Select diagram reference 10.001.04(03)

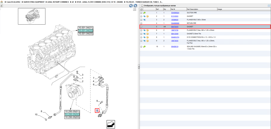(86, 33)
